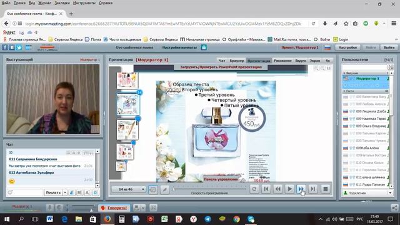Open Telegram from the Windows taskbar

[207, 219]
